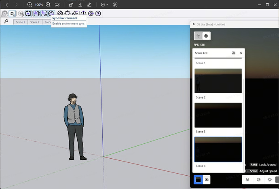Open the D5 settings gear icon
Viewport: 279px width, 189px height.
[x=91, y=13]
